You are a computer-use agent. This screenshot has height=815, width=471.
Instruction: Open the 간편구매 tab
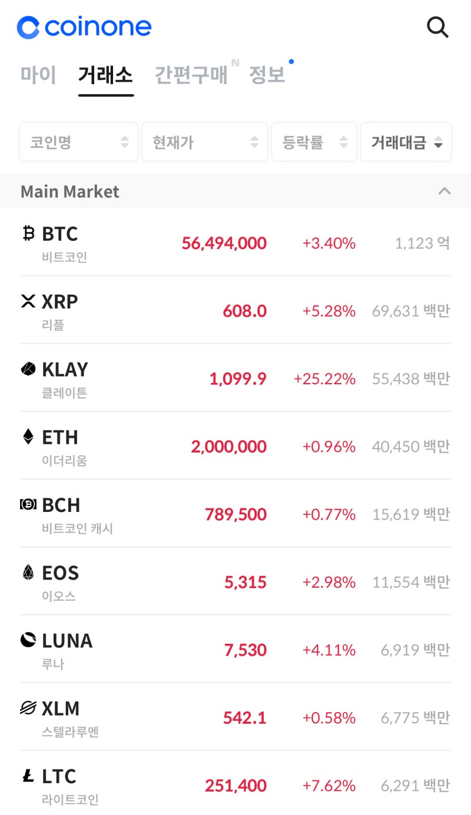[x=191, y=75]
